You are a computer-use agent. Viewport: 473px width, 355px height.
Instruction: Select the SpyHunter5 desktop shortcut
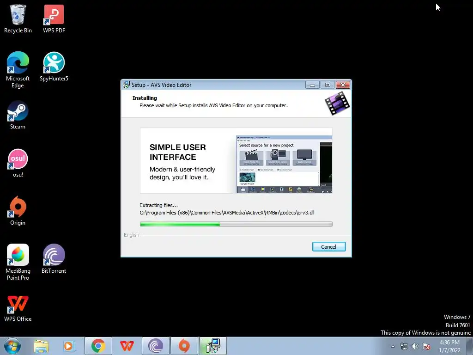[x=54, y=67]
